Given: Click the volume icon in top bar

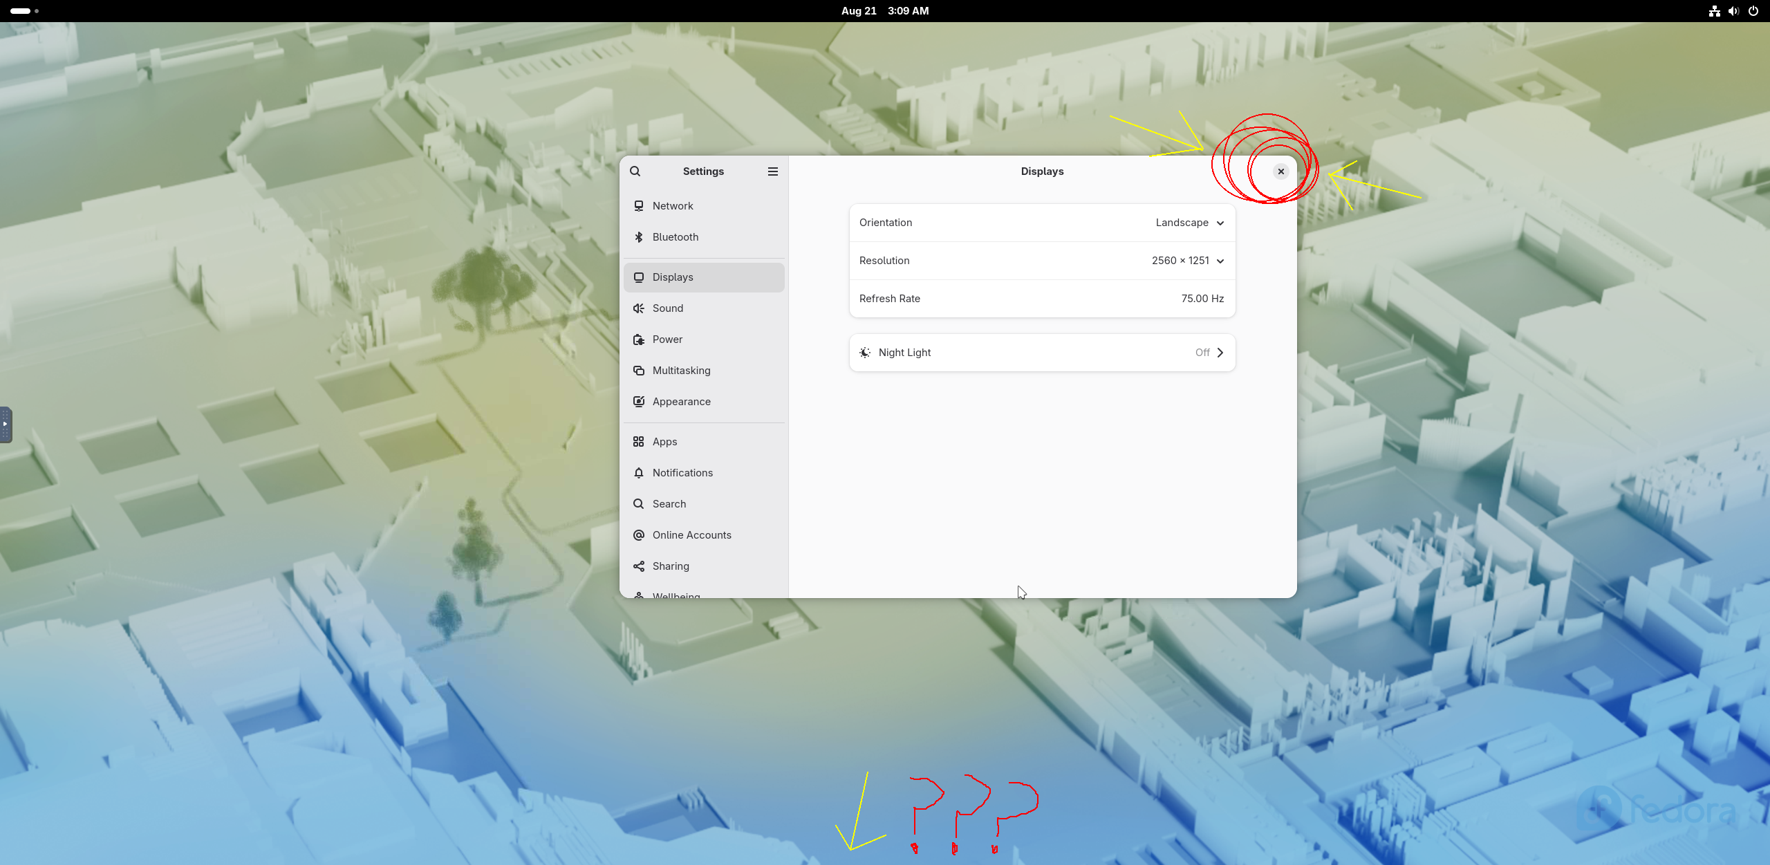Looking at the screenshot, I should [1734, 11].
